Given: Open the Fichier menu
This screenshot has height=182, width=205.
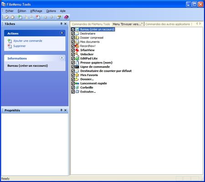Looking at the screenshot, I should (x=9, y=11).
